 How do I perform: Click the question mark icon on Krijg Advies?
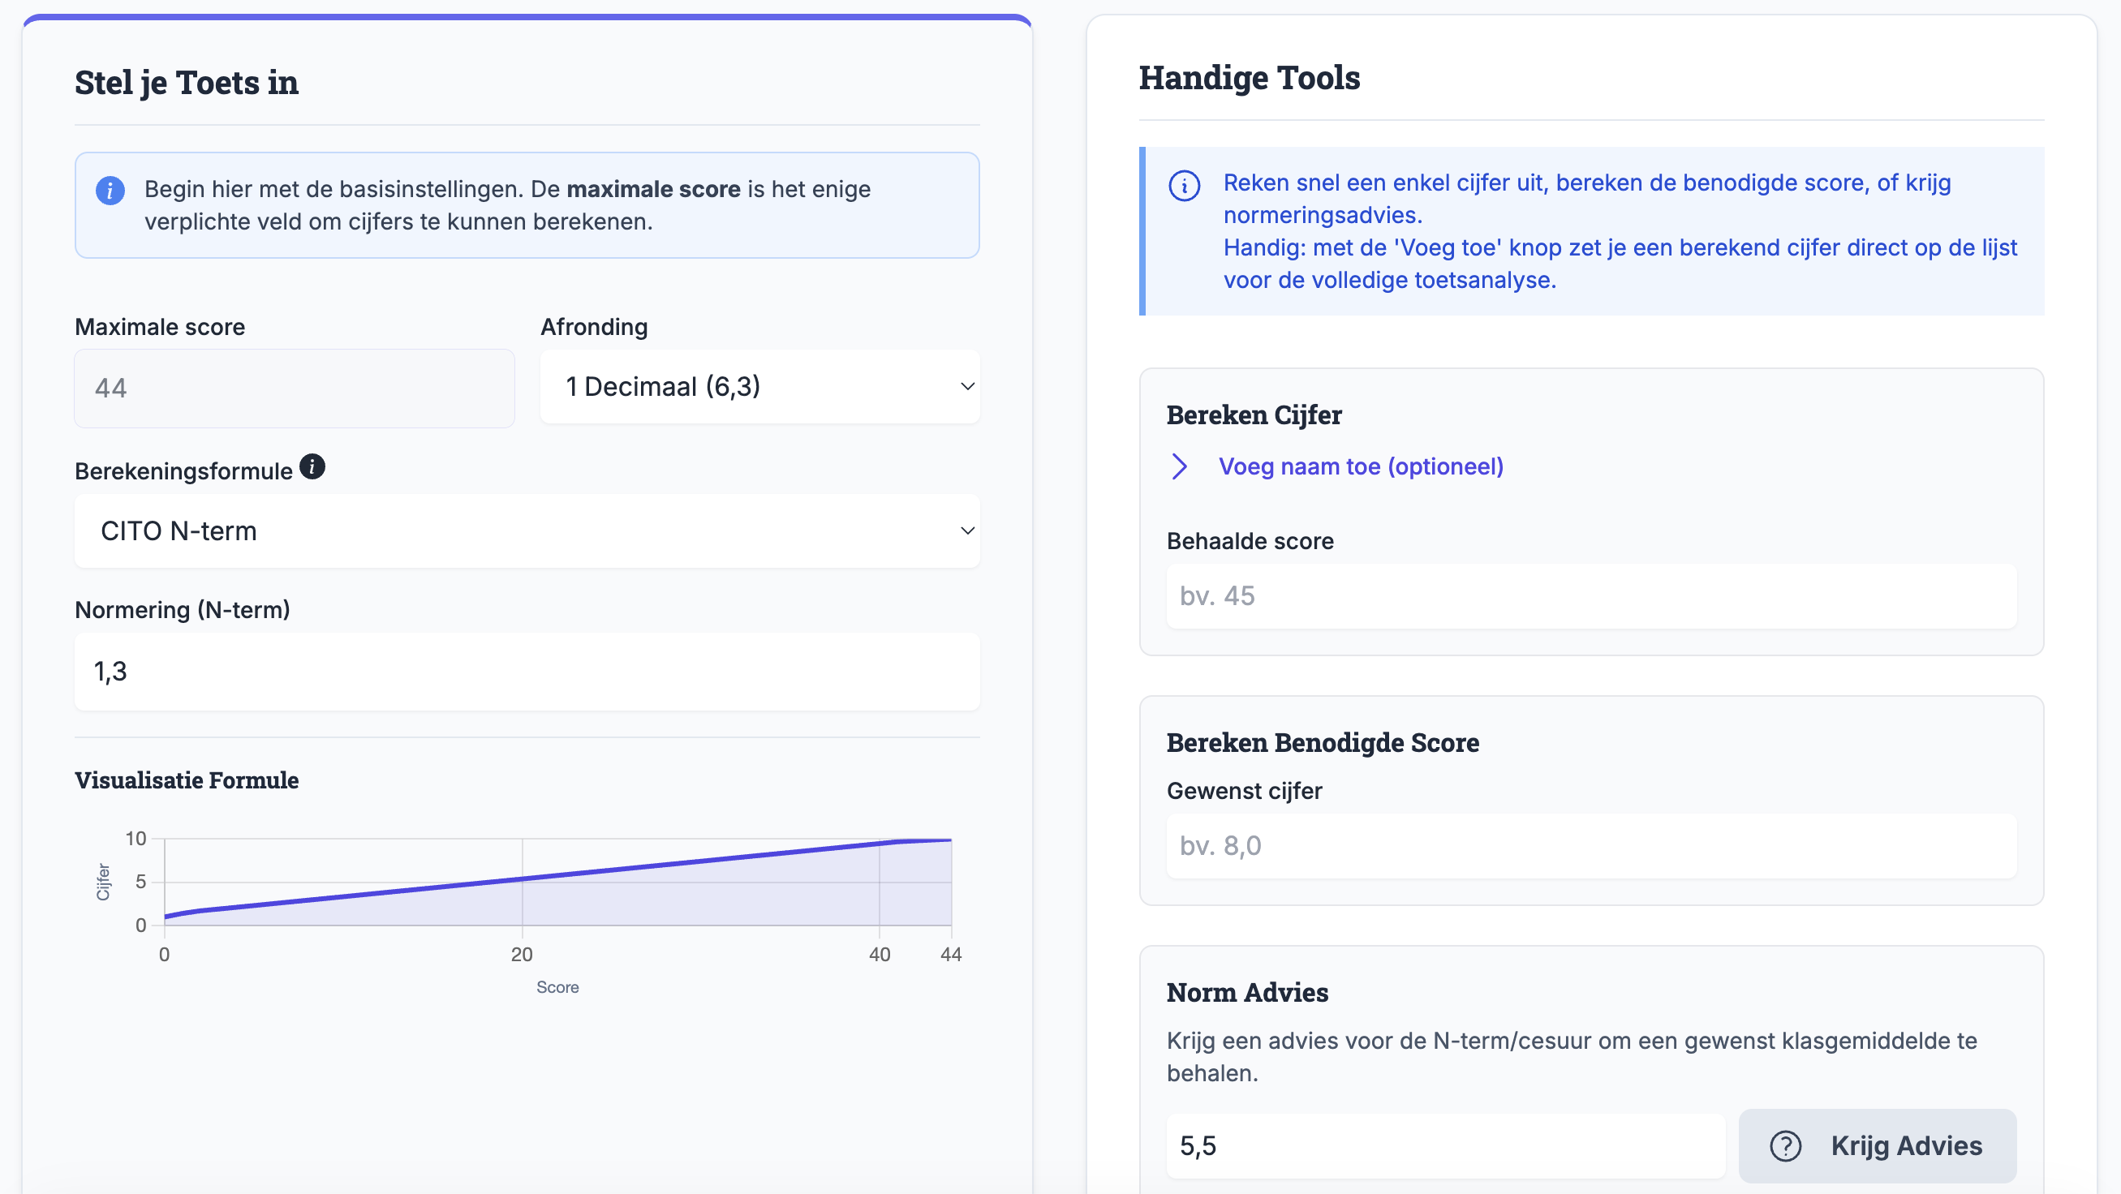[1785, 1145]
